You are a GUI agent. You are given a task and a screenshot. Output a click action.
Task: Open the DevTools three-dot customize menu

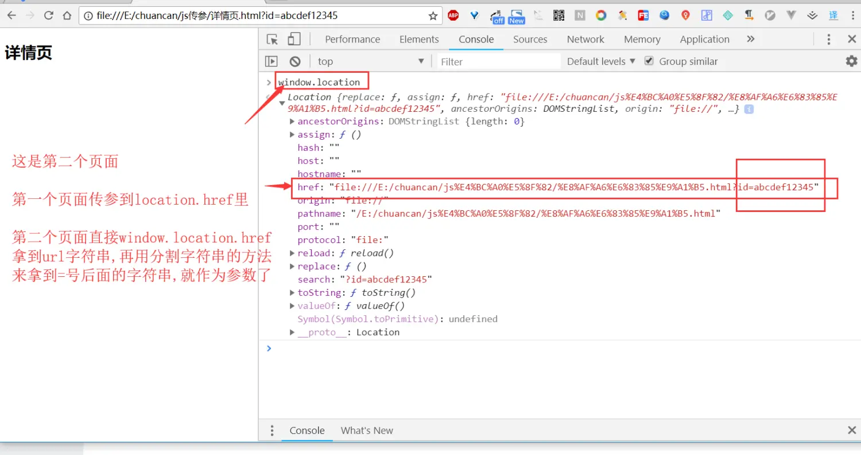[828, 39]
